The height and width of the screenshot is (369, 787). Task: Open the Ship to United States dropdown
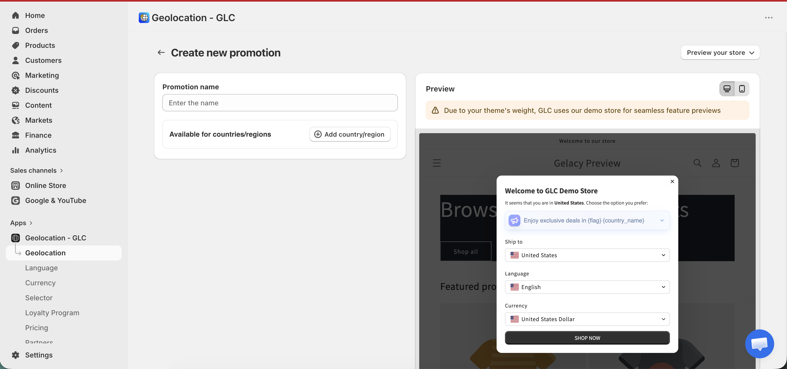click(587, 255)
